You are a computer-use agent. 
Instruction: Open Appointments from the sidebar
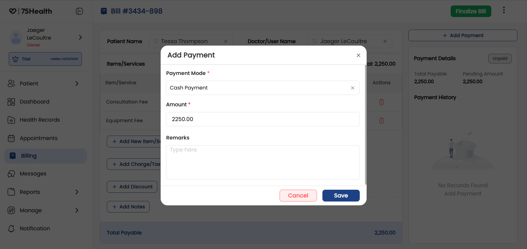click(x=38, y=138)
